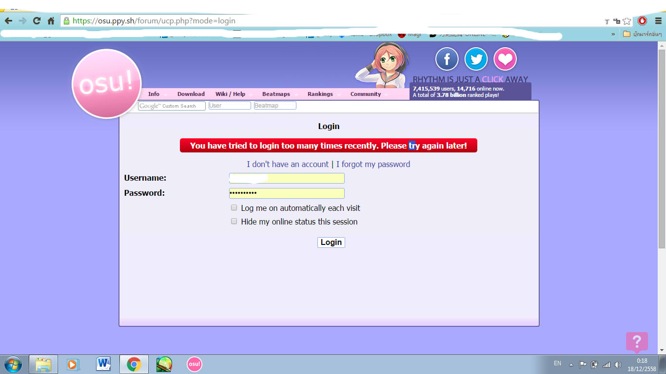Viewport: 666px width, 374px height.
Task: Click the Login page heading
Action: [x=329, y=126]
